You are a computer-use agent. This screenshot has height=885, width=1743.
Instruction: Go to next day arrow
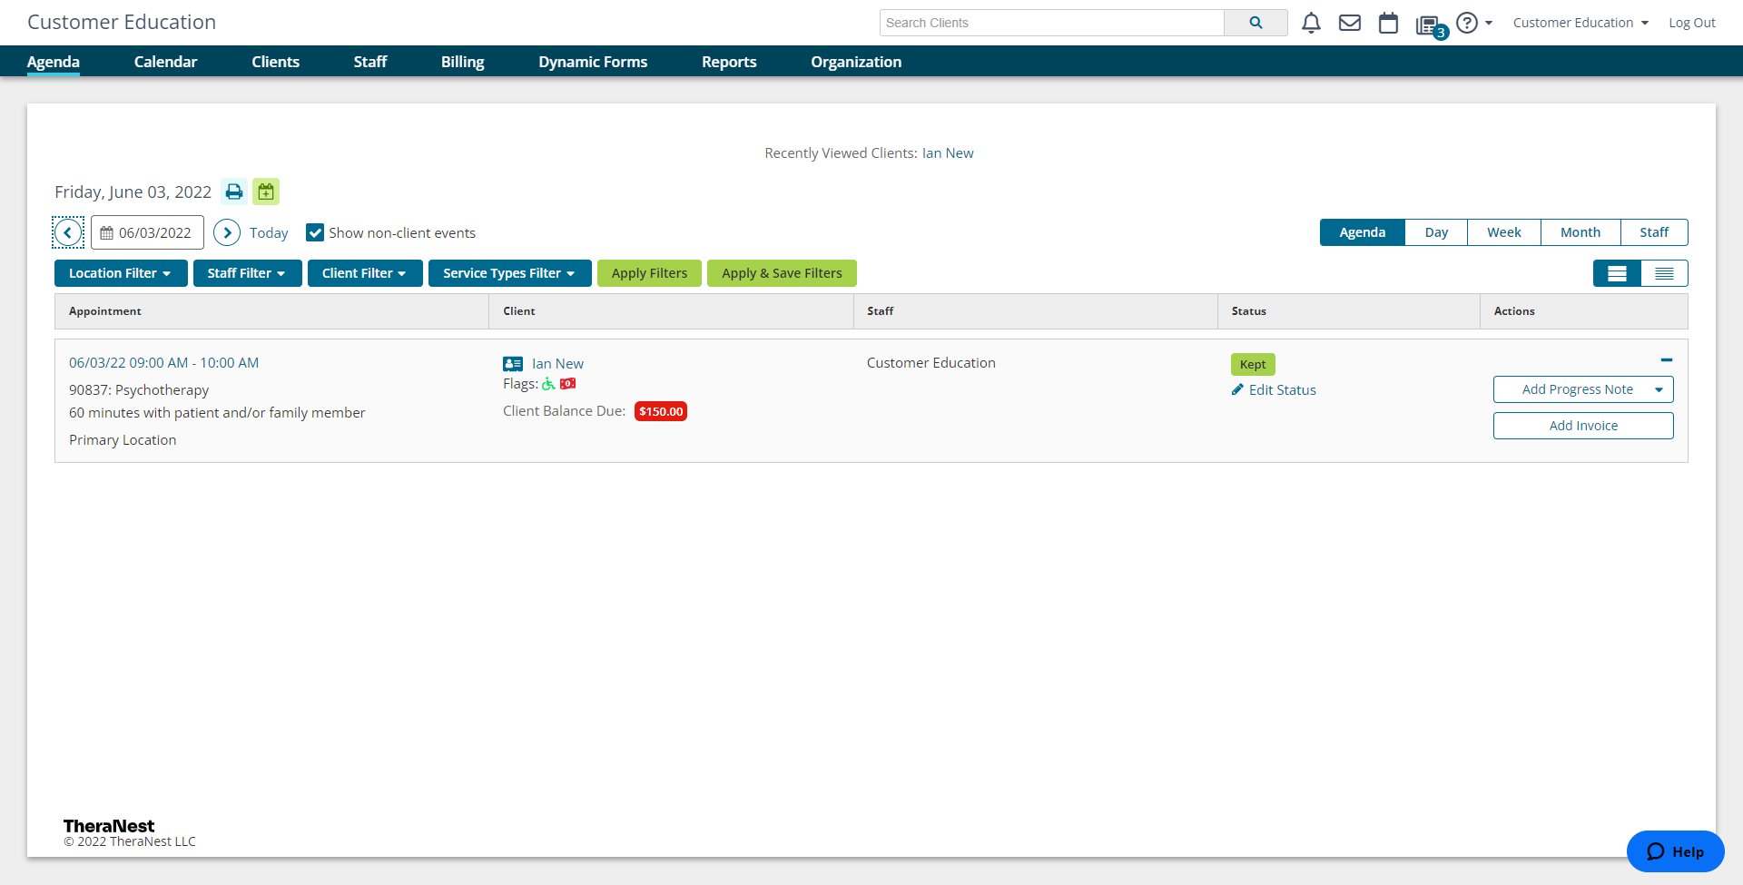pos(227,232)
